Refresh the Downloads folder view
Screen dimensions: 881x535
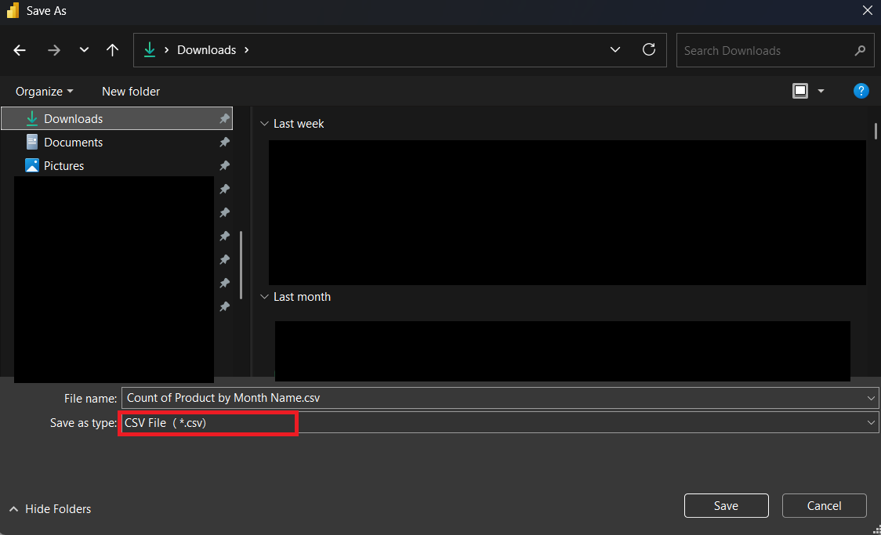[x=649, y=50]
